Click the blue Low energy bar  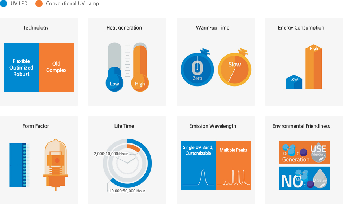(294, 82)
